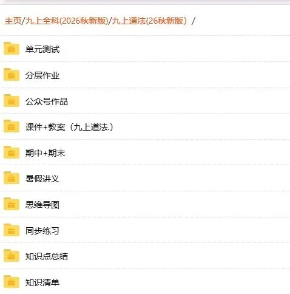Open 课件+教案（九上道法.）entry
The image size is (290, 294).
pyautogui.click(x=69, y=127)
